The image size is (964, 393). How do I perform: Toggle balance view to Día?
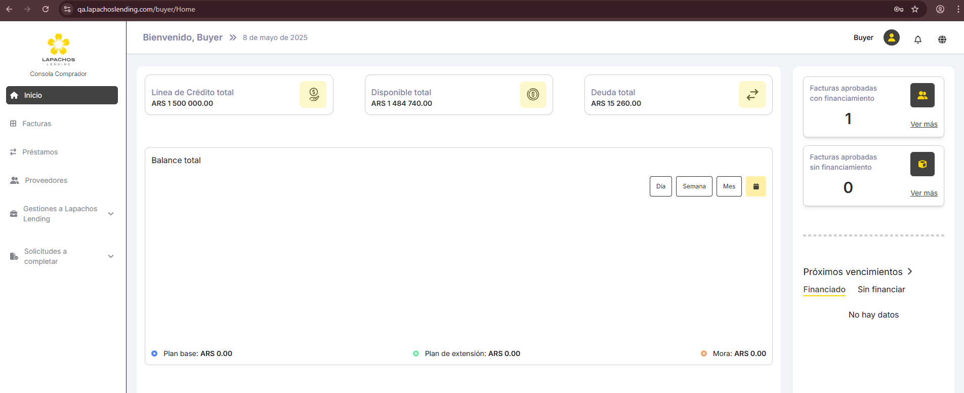[660, 186]
